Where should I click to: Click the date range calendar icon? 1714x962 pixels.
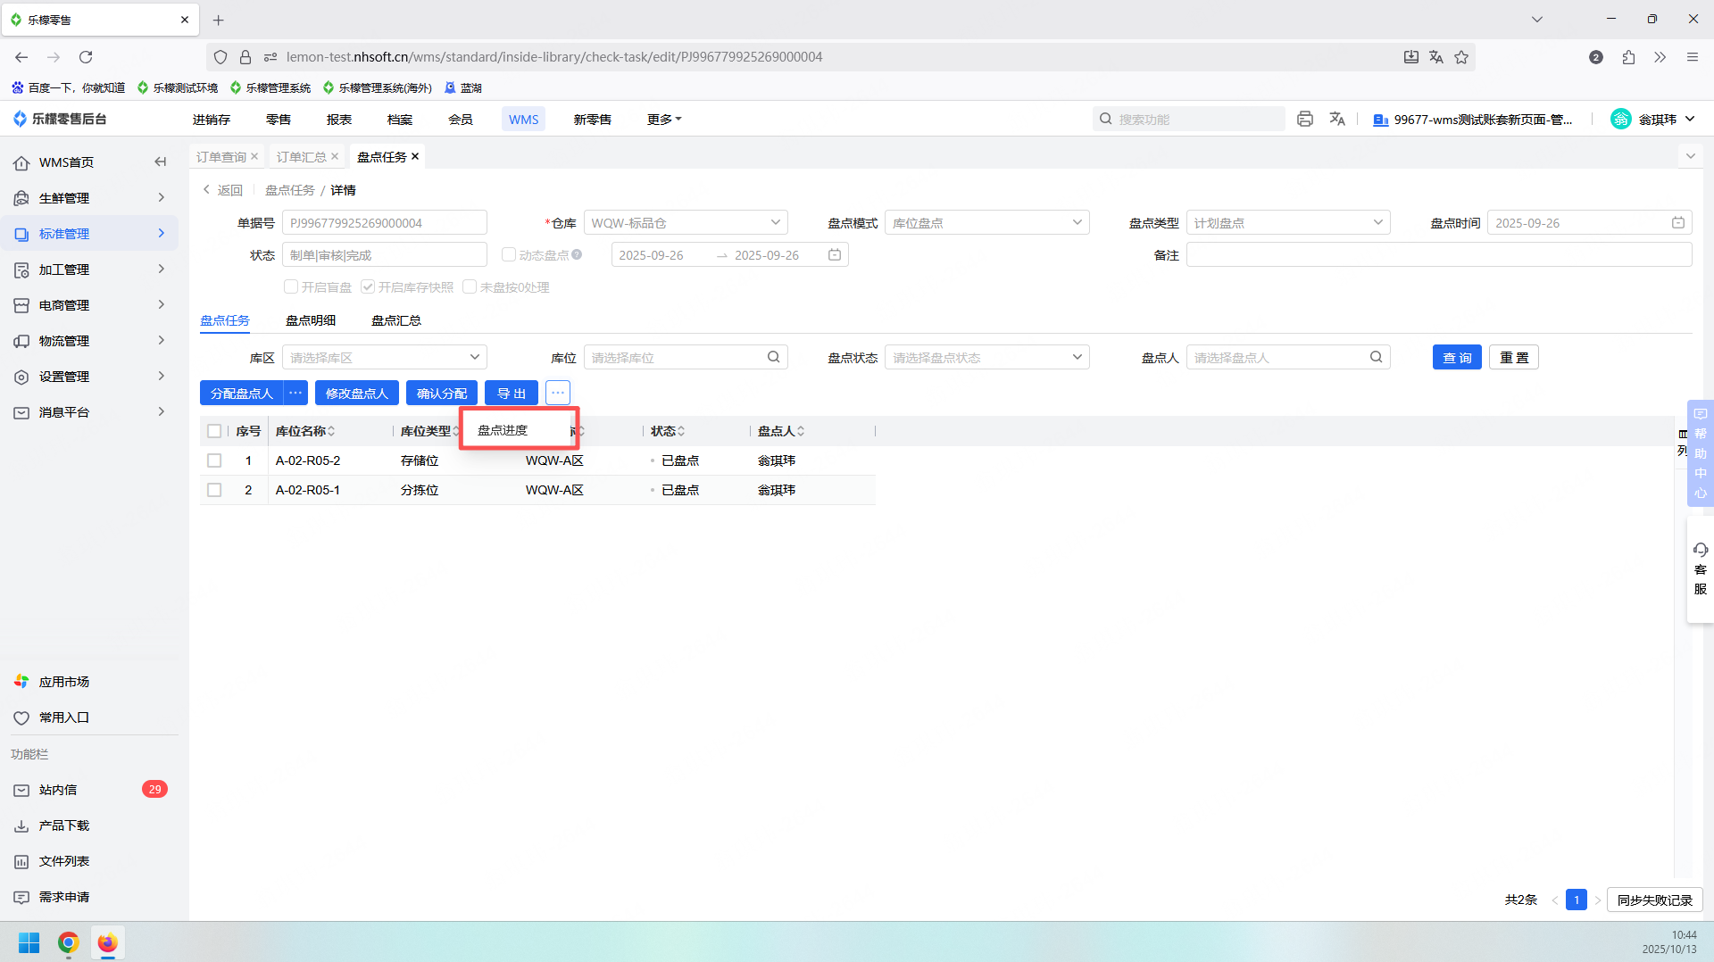[835, 254]
